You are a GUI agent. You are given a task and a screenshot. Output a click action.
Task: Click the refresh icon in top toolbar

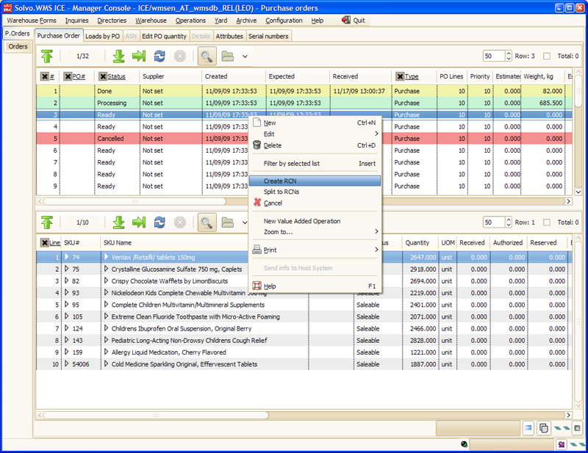pyautogui.click(x=159, y=56)
